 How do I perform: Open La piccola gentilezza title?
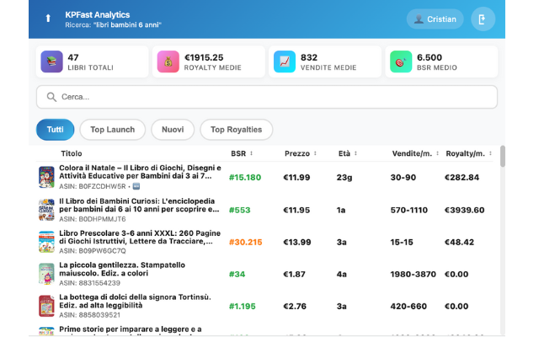click(x=122, y=270)
